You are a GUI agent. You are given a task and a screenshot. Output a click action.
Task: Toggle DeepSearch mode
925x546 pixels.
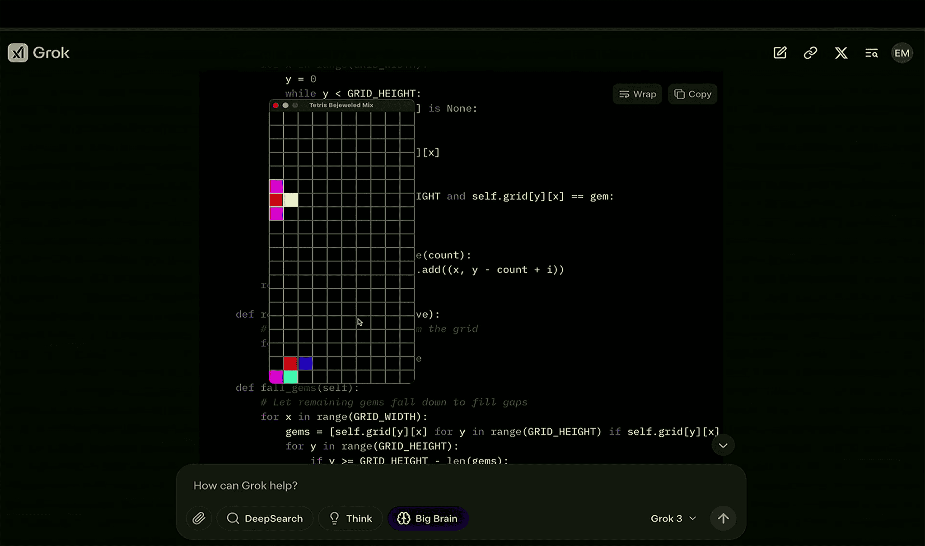pos(265,518)
